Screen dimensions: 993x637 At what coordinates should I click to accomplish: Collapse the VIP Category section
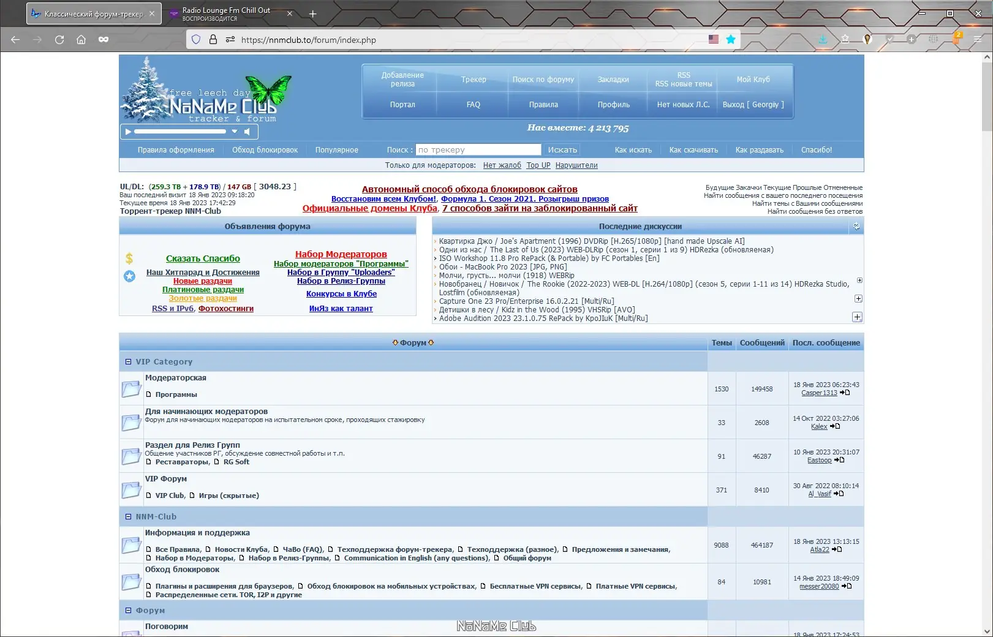[x=128, y=362]
